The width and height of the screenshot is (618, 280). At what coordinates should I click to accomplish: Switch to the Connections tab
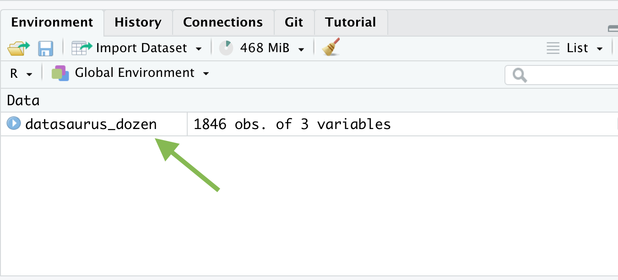pos(223,22)
